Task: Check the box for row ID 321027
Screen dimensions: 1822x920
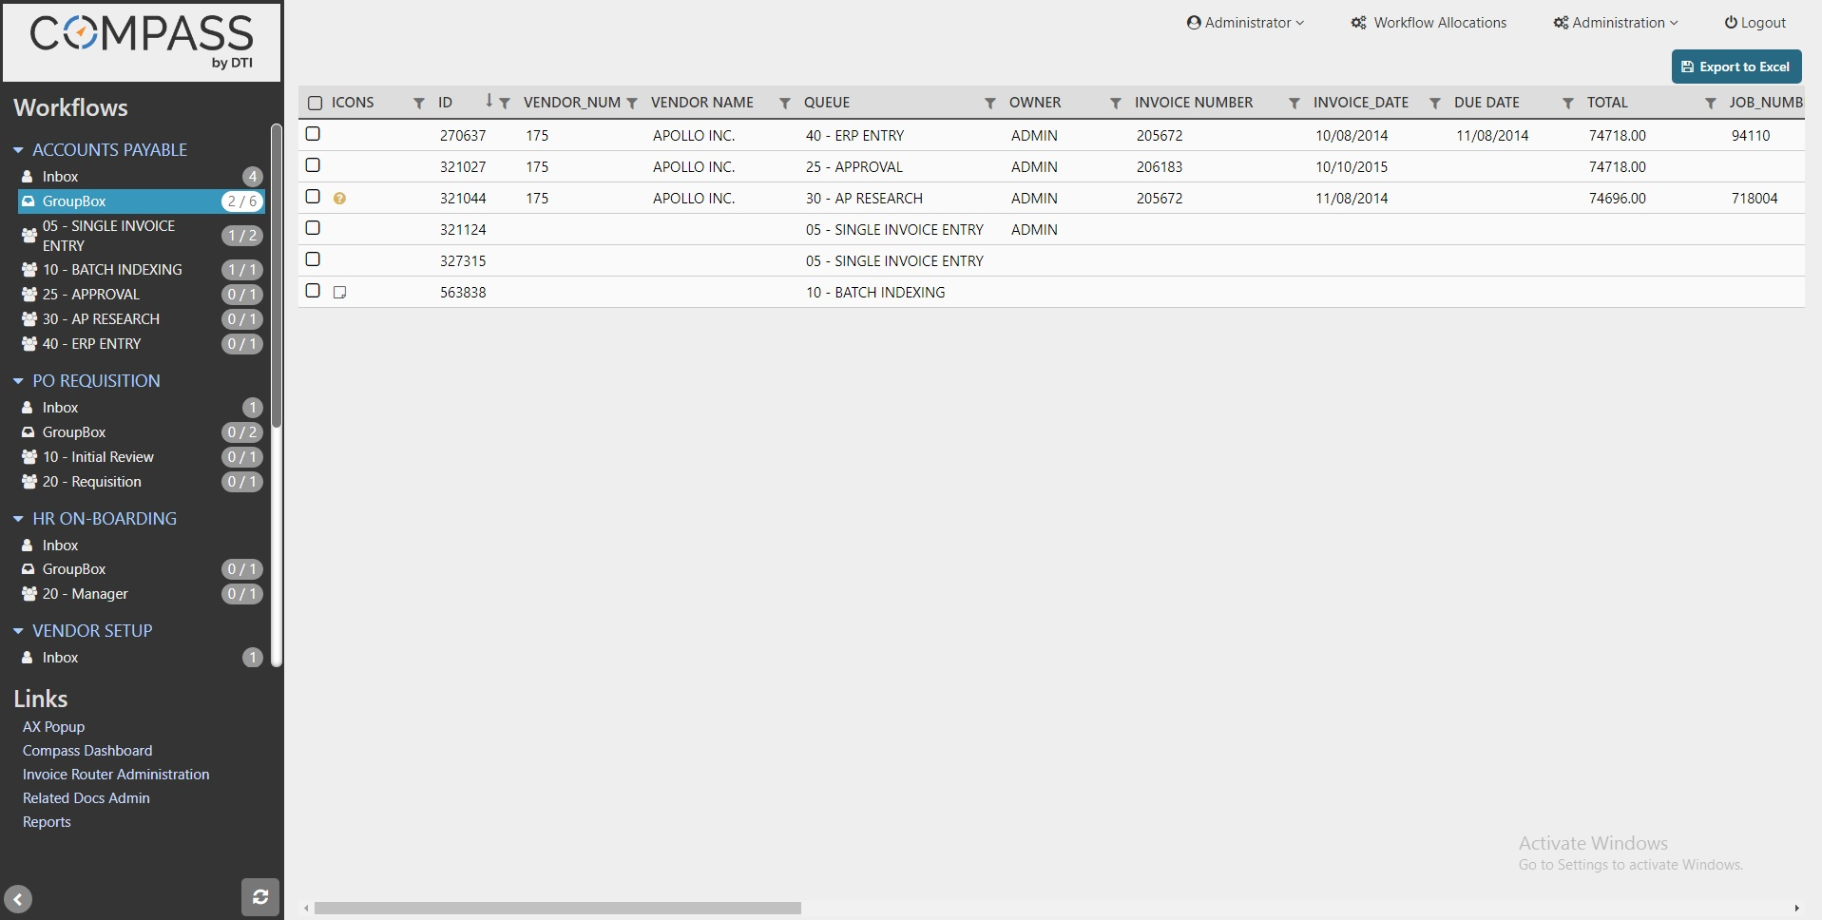Action: (313, 165)
